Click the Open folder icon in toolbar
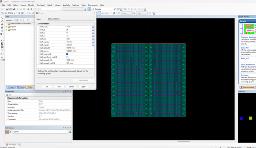This screenshot has height=148, width=256. pos(10,9)
